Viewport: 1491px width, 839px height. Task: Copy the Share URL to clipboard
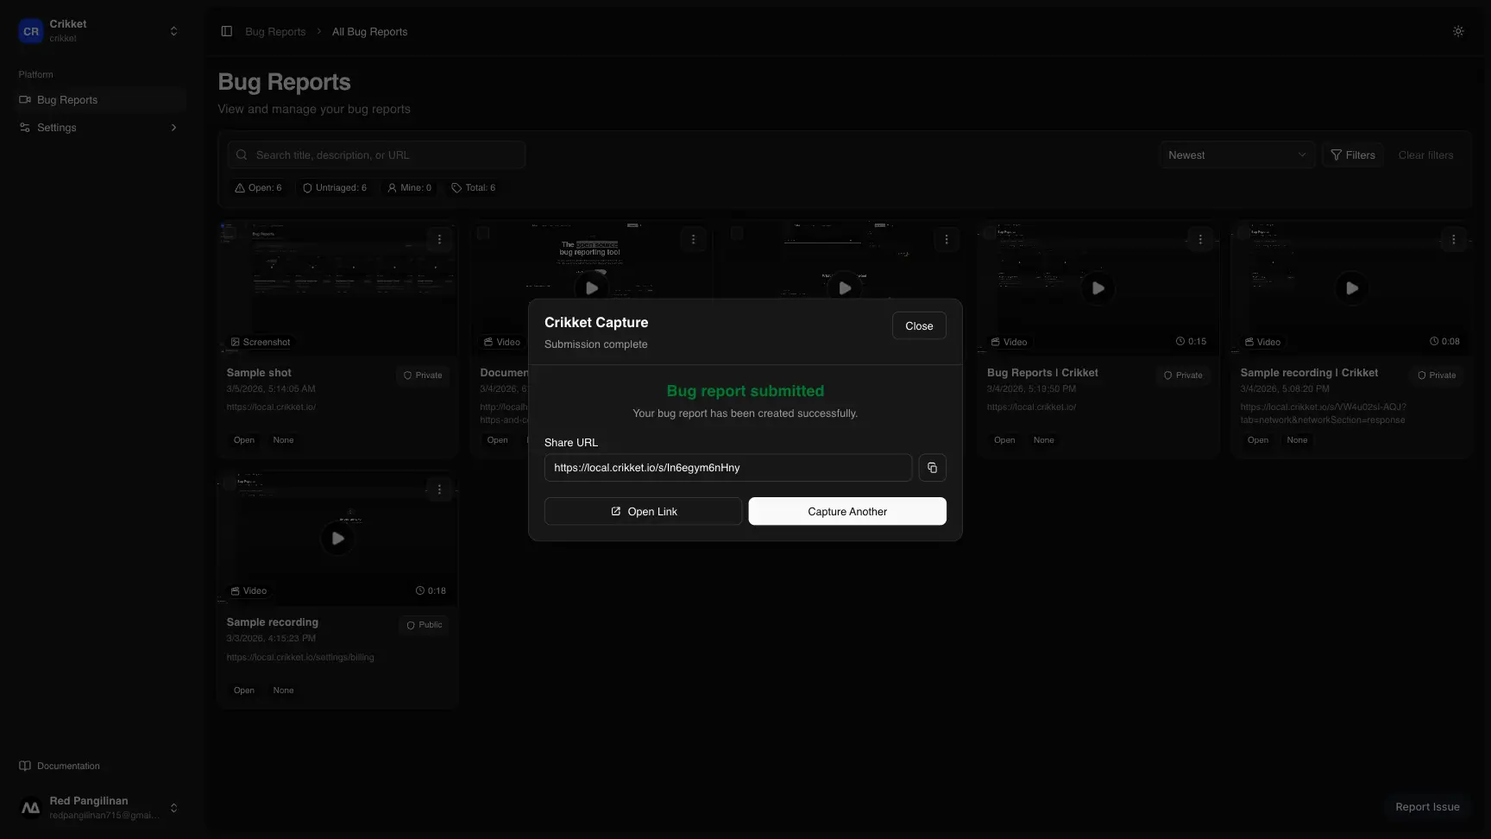(932, 468)
